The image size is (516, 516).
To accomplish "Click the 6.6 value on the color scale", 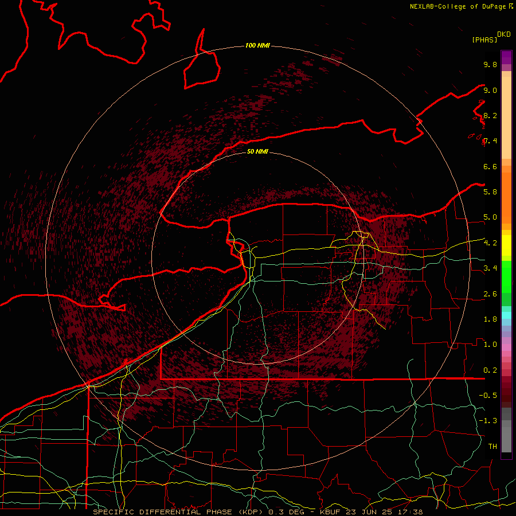I will click(x=490, y=166).
